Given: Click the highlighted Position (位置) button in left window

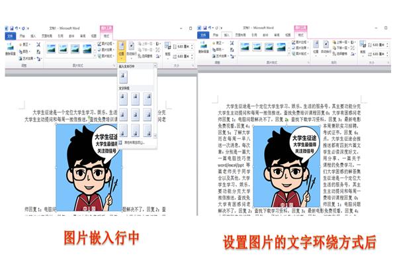Looking at the screenshot, I should pyautogui.click(x=121, y=52).
